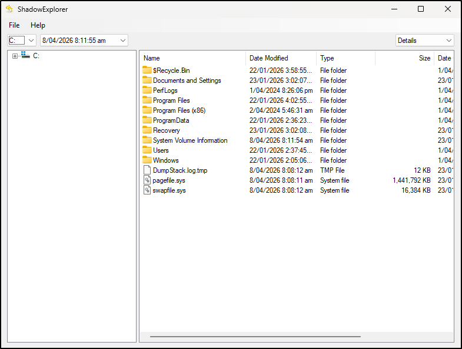Select the Windows name text
Screen dimensions: 462x349
pyautogui.click(x=165, y=160)
